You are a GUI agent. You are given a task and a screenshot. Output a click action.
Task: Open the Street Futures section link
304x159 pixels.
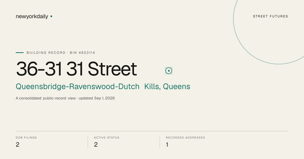click(271, 16)
